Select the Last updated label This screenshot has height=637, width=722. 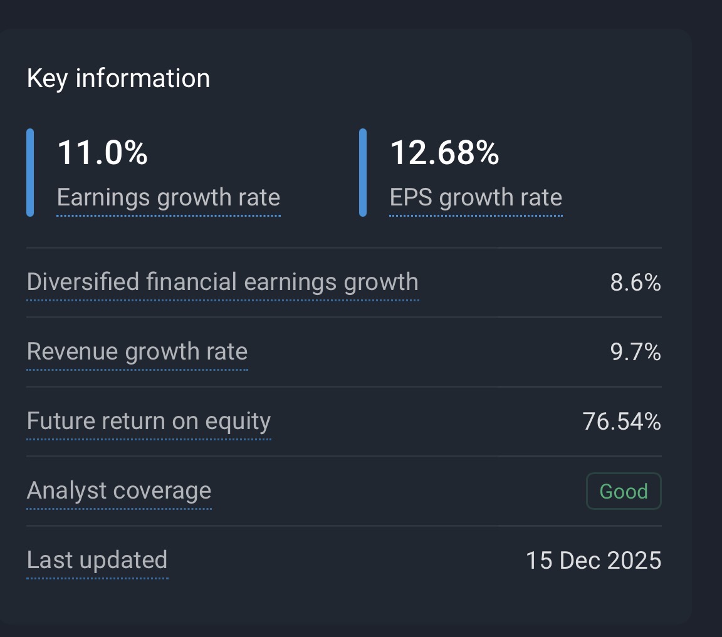(97, 561)
